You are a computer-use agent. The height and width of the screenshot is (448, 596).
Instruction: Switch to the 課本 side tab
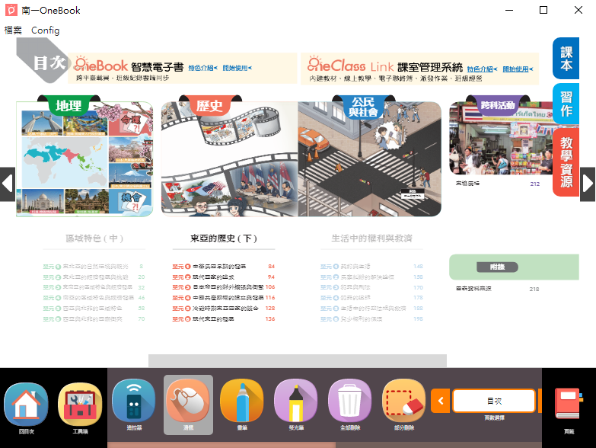(566, 59)
